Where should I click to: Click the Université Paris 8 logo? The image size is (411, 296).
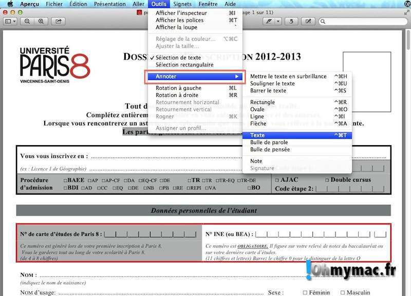pyautogui.click(x=54, y=65)
